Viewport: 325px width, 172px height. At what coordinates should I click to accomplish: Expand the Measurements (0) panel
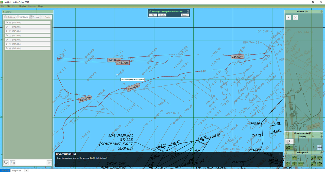321,133
